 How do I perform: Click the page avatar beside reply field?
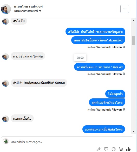(x=6, y=141)
